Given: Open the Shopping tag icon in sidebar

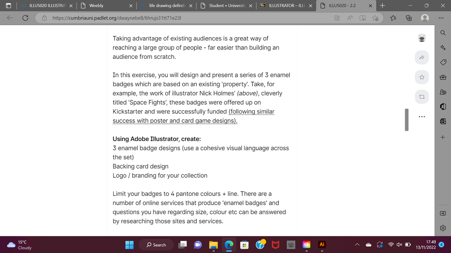Looking at the screenshot, I should point(443,62).
